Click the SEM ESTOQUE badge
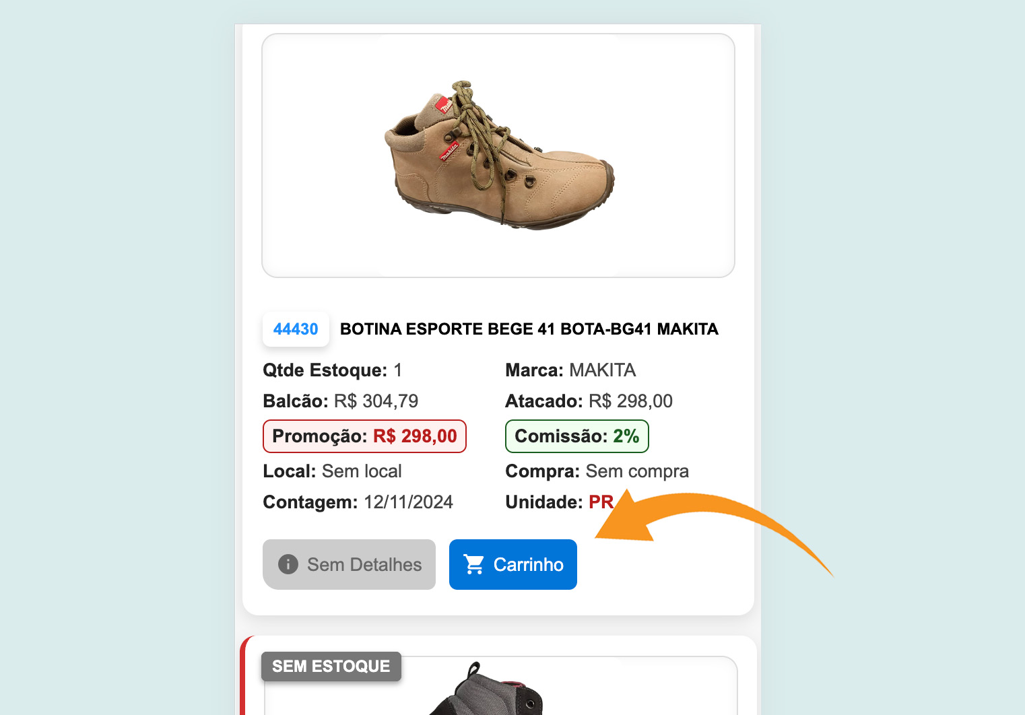The height and width of the screenshot is (715, 1025). (x=331, y=667)
